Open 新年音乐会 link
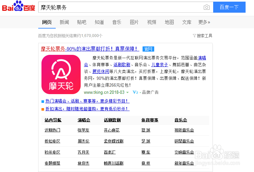 point(184,163)
